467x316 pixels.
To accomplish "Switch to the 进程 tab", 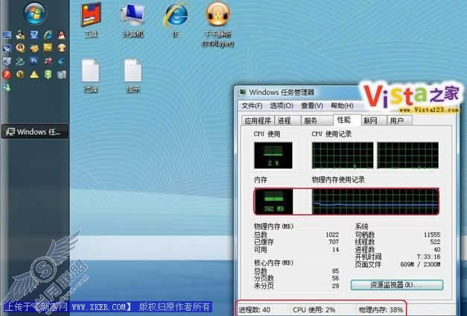I will point(287,120).
